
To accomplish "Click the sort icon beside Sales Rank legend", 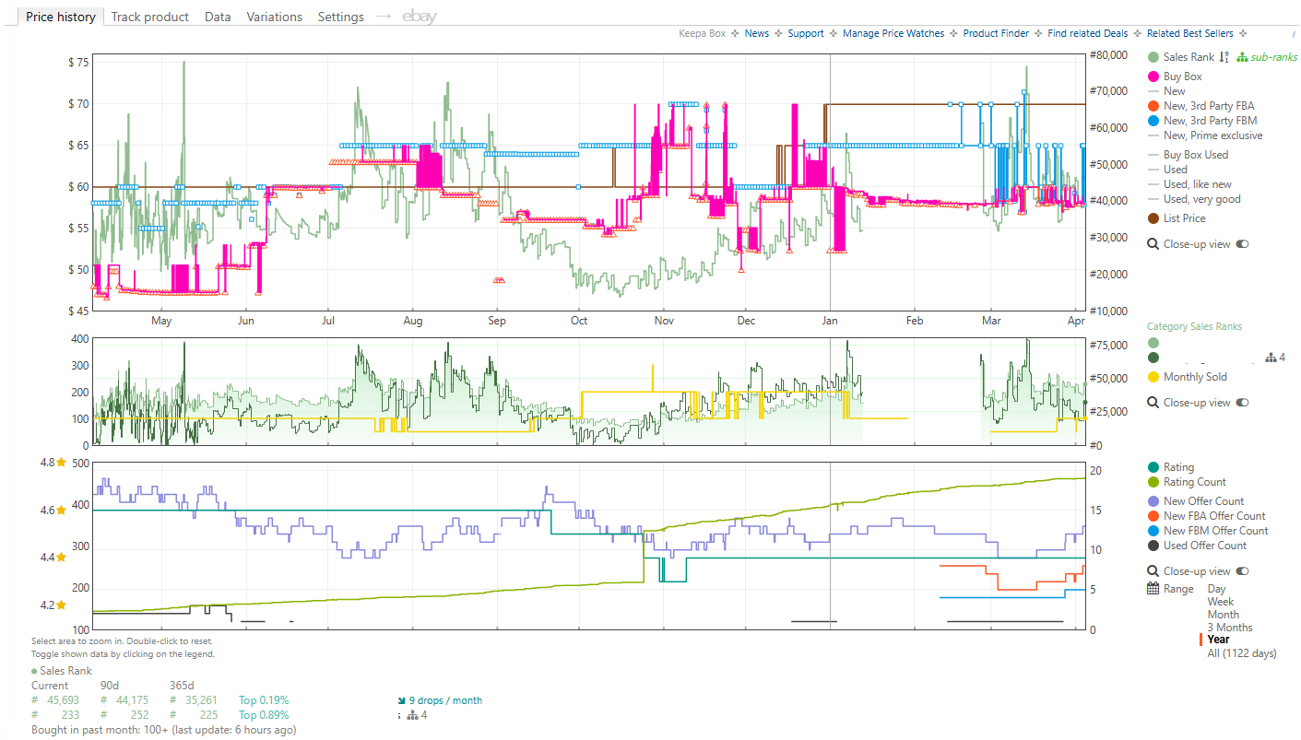I will [1224, 57].
